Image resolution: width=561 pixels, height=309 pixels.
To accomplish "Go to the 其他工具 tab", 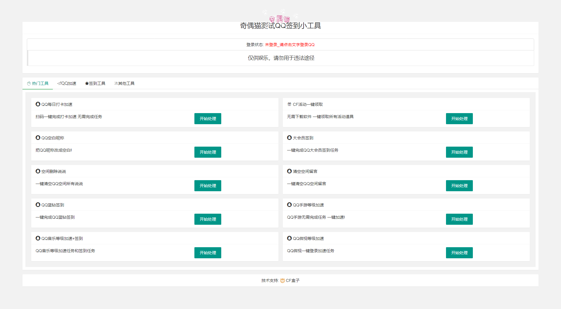I will tap(124, 83).
